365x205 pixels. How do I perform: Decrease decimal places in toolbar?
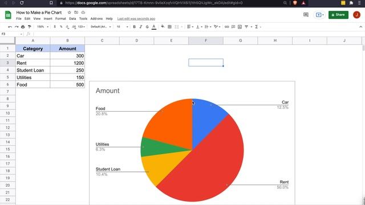(67, 27)
